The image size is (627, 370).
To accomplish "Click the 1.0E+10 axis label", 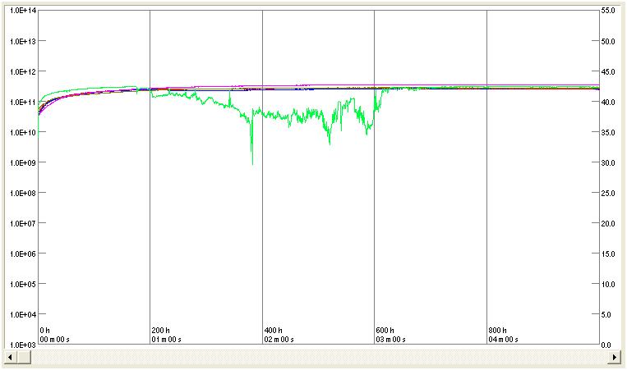I will click(x=23, y=132).
